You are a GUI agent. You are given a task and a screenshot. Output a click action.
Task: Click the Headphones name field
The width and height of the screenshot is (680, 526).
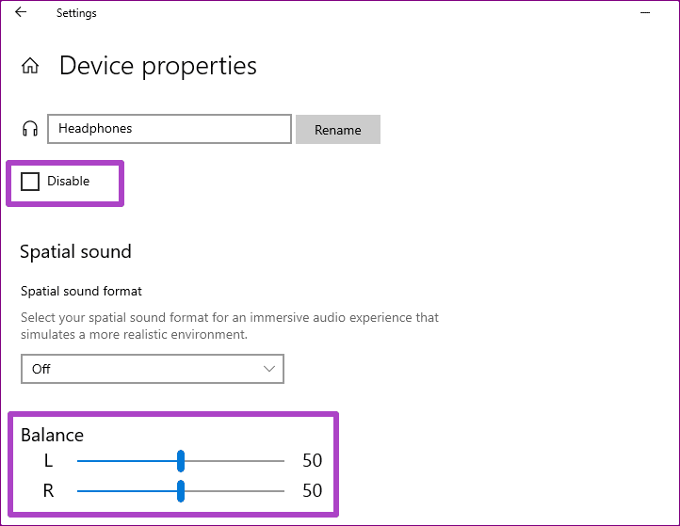[x=170, y=129]
